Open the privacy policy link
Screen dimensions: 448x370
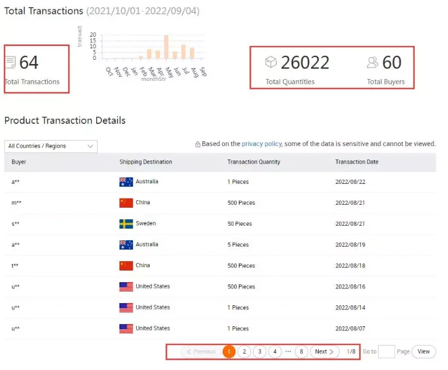(x=262, y=144)
